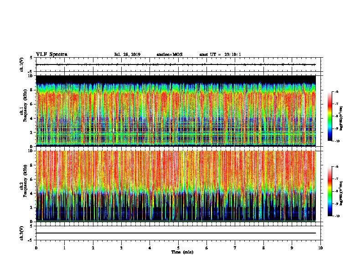Click the ch.2 colorbar's log(PSD) axis label

pyautogui.click(x=341, y=193)
